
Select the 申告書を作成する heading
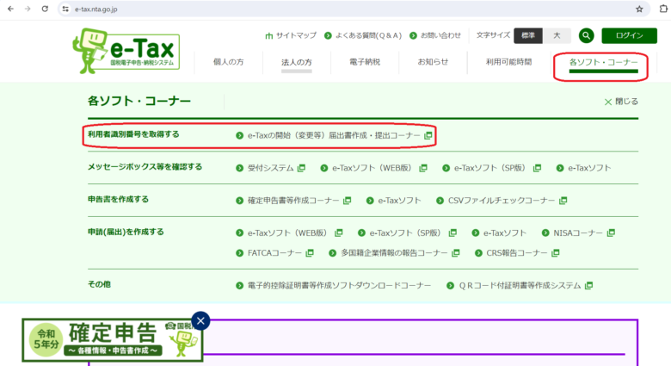point(118,199)
